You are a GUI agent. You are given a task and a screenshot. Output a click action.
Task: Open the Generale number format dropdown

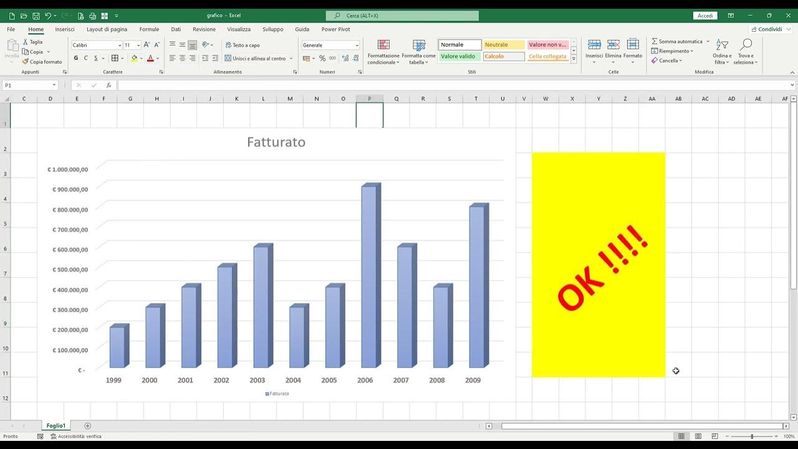click(357, 46)
